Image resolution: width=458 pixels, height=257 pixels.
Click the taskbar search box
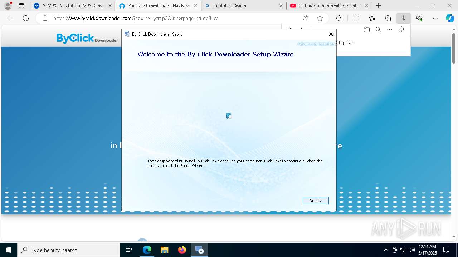(69, 250)
